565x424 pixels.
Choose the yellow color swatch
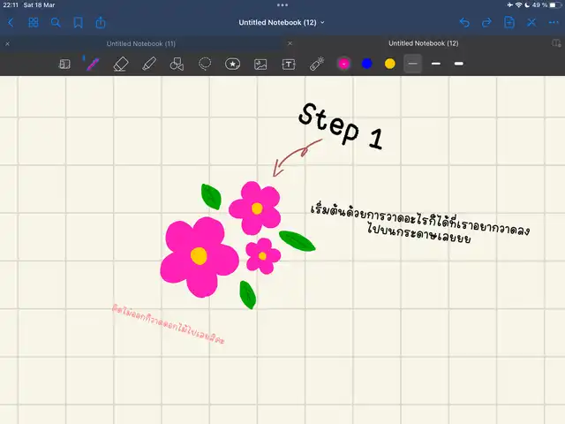(x=389, y=64)
